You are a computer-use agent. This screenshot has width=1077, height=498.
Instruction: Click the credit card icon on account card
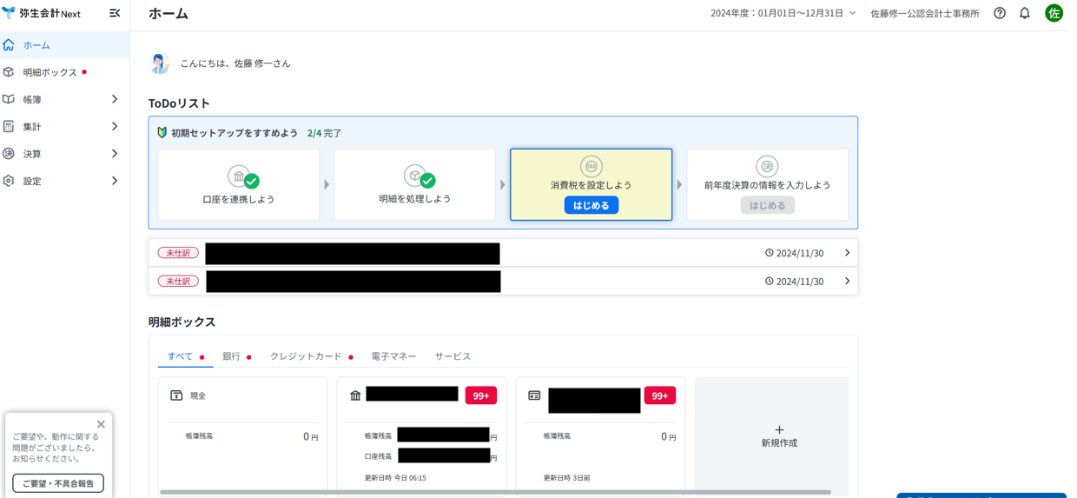click(x=534, y=395)
